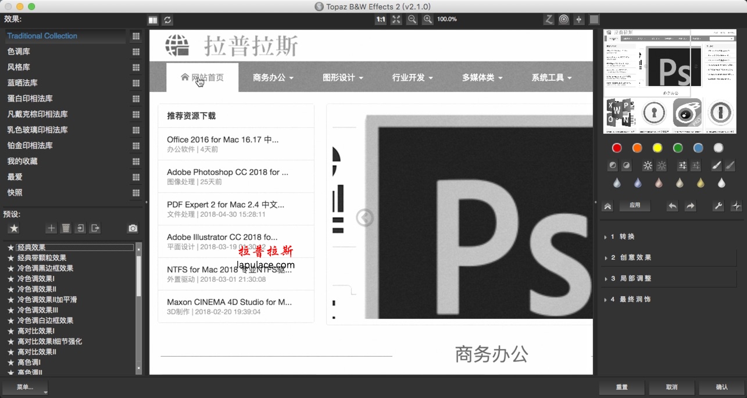Click the target loupe icon in toolbar
Image resolution: width=747 pixels, height=398 pixels.
pos(563,19)
